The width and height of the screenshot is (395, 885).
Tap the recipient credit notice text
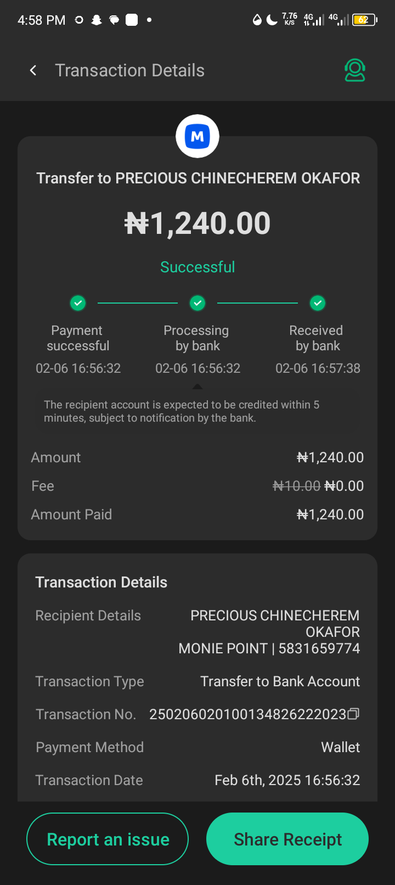pos(181,411)
